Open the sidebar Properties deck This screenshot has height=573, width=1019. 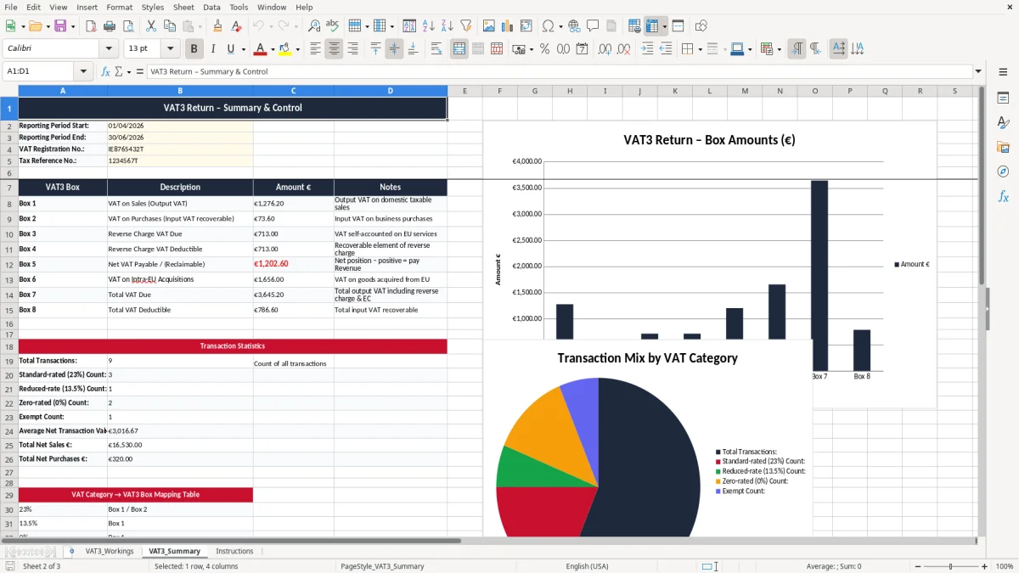[x=1003, y=98]
